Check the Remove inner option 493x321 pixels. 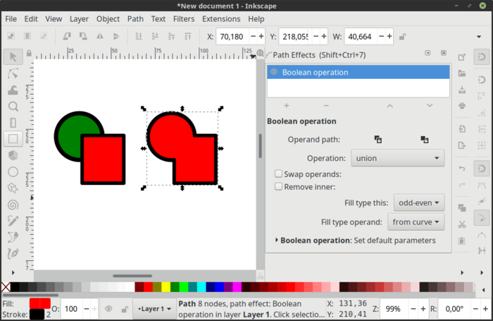[x=279, y=187]
